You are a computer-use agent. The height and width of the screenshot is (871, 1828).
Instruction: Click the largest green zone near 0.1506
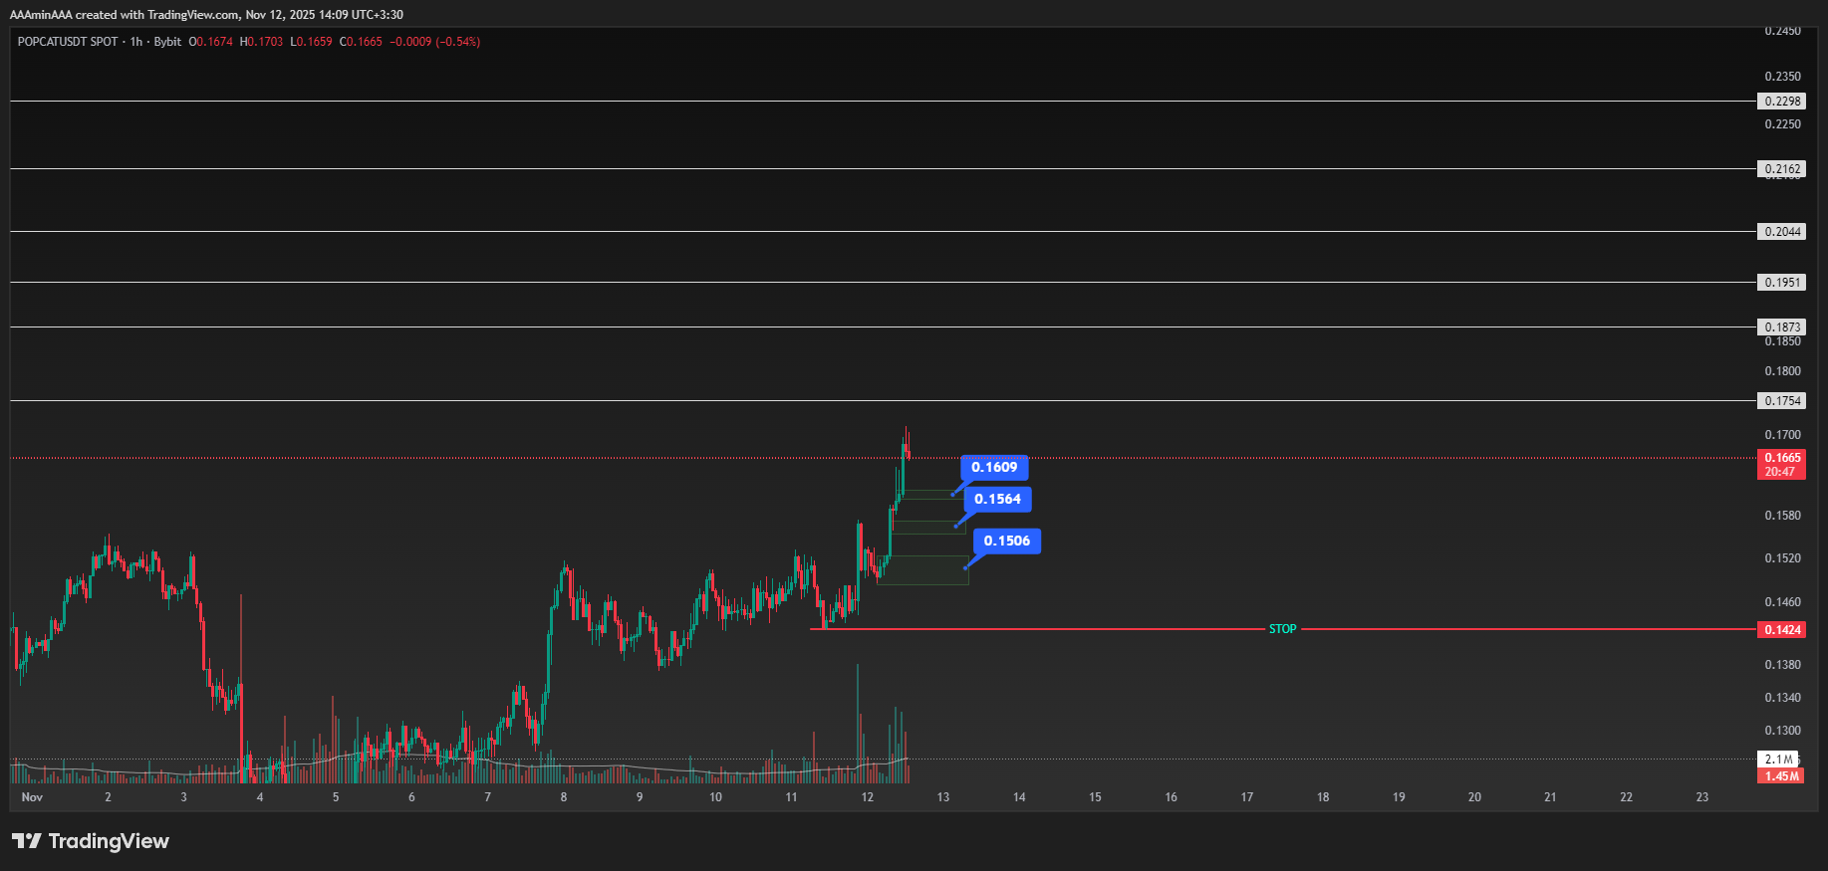point(923,570)
